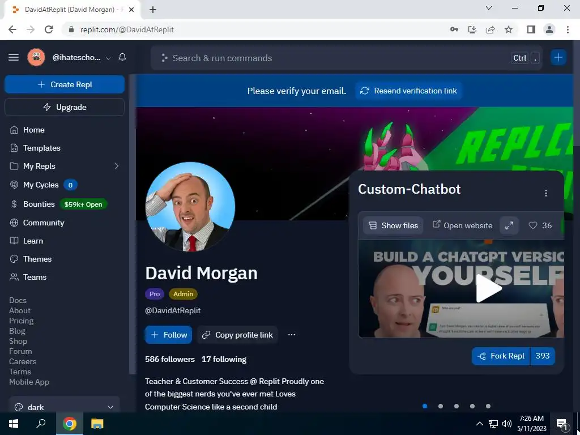Open the notifications bell
The image size is (580, 435).
tap(122, 57)
